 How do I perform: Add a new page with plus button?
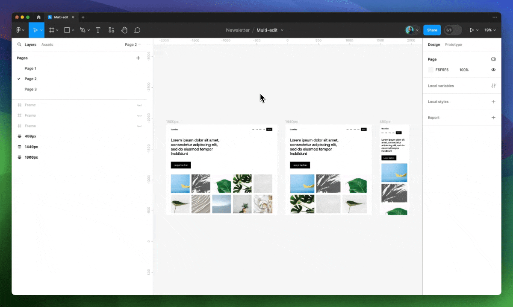coord(138,58)
